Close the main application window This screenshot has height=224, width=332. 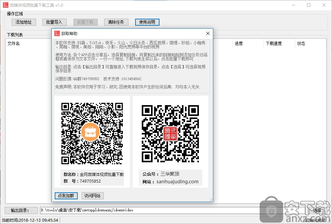click(x=324, y=5)
